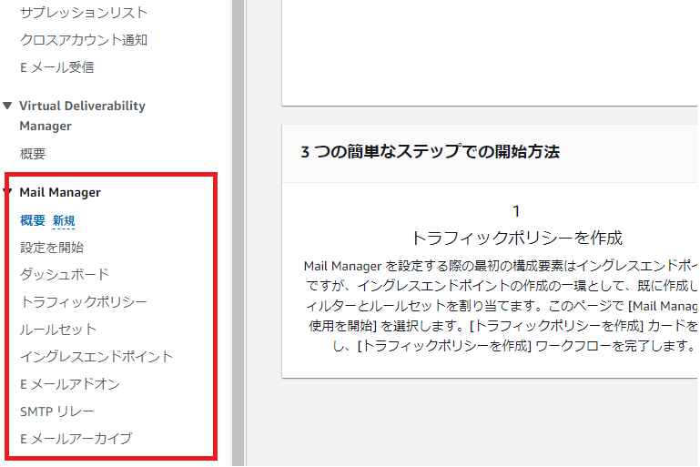The image size is (700, 467).
Task: Open E メールアーカイブ in sidebar
Action: click(76, 439)
